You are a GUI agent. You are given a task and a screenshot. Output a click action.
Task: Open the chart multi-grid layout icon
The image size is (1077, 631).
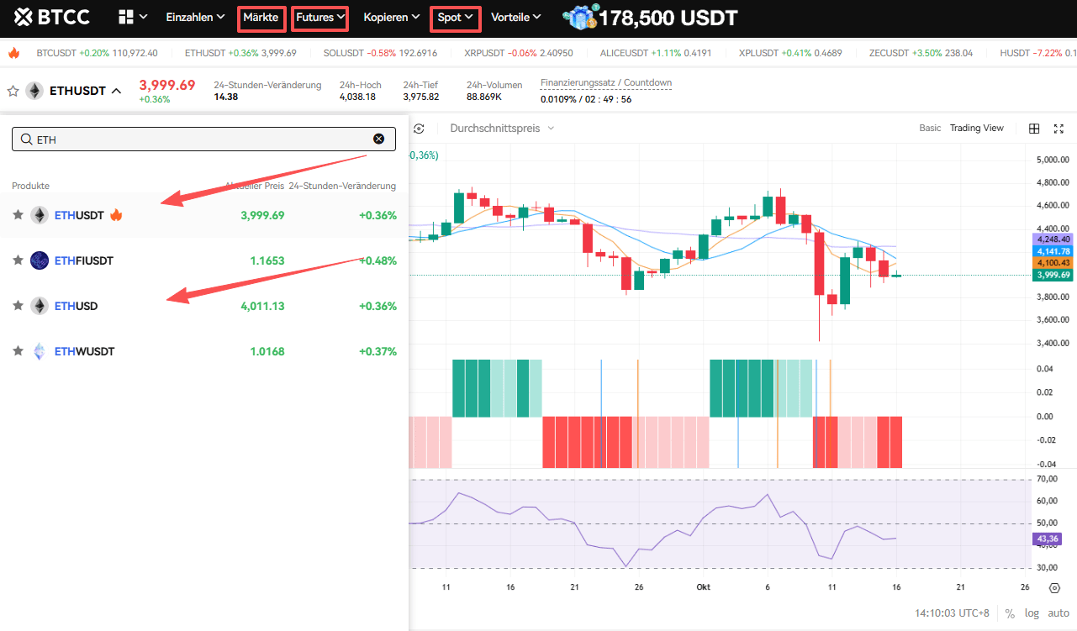1034,129
